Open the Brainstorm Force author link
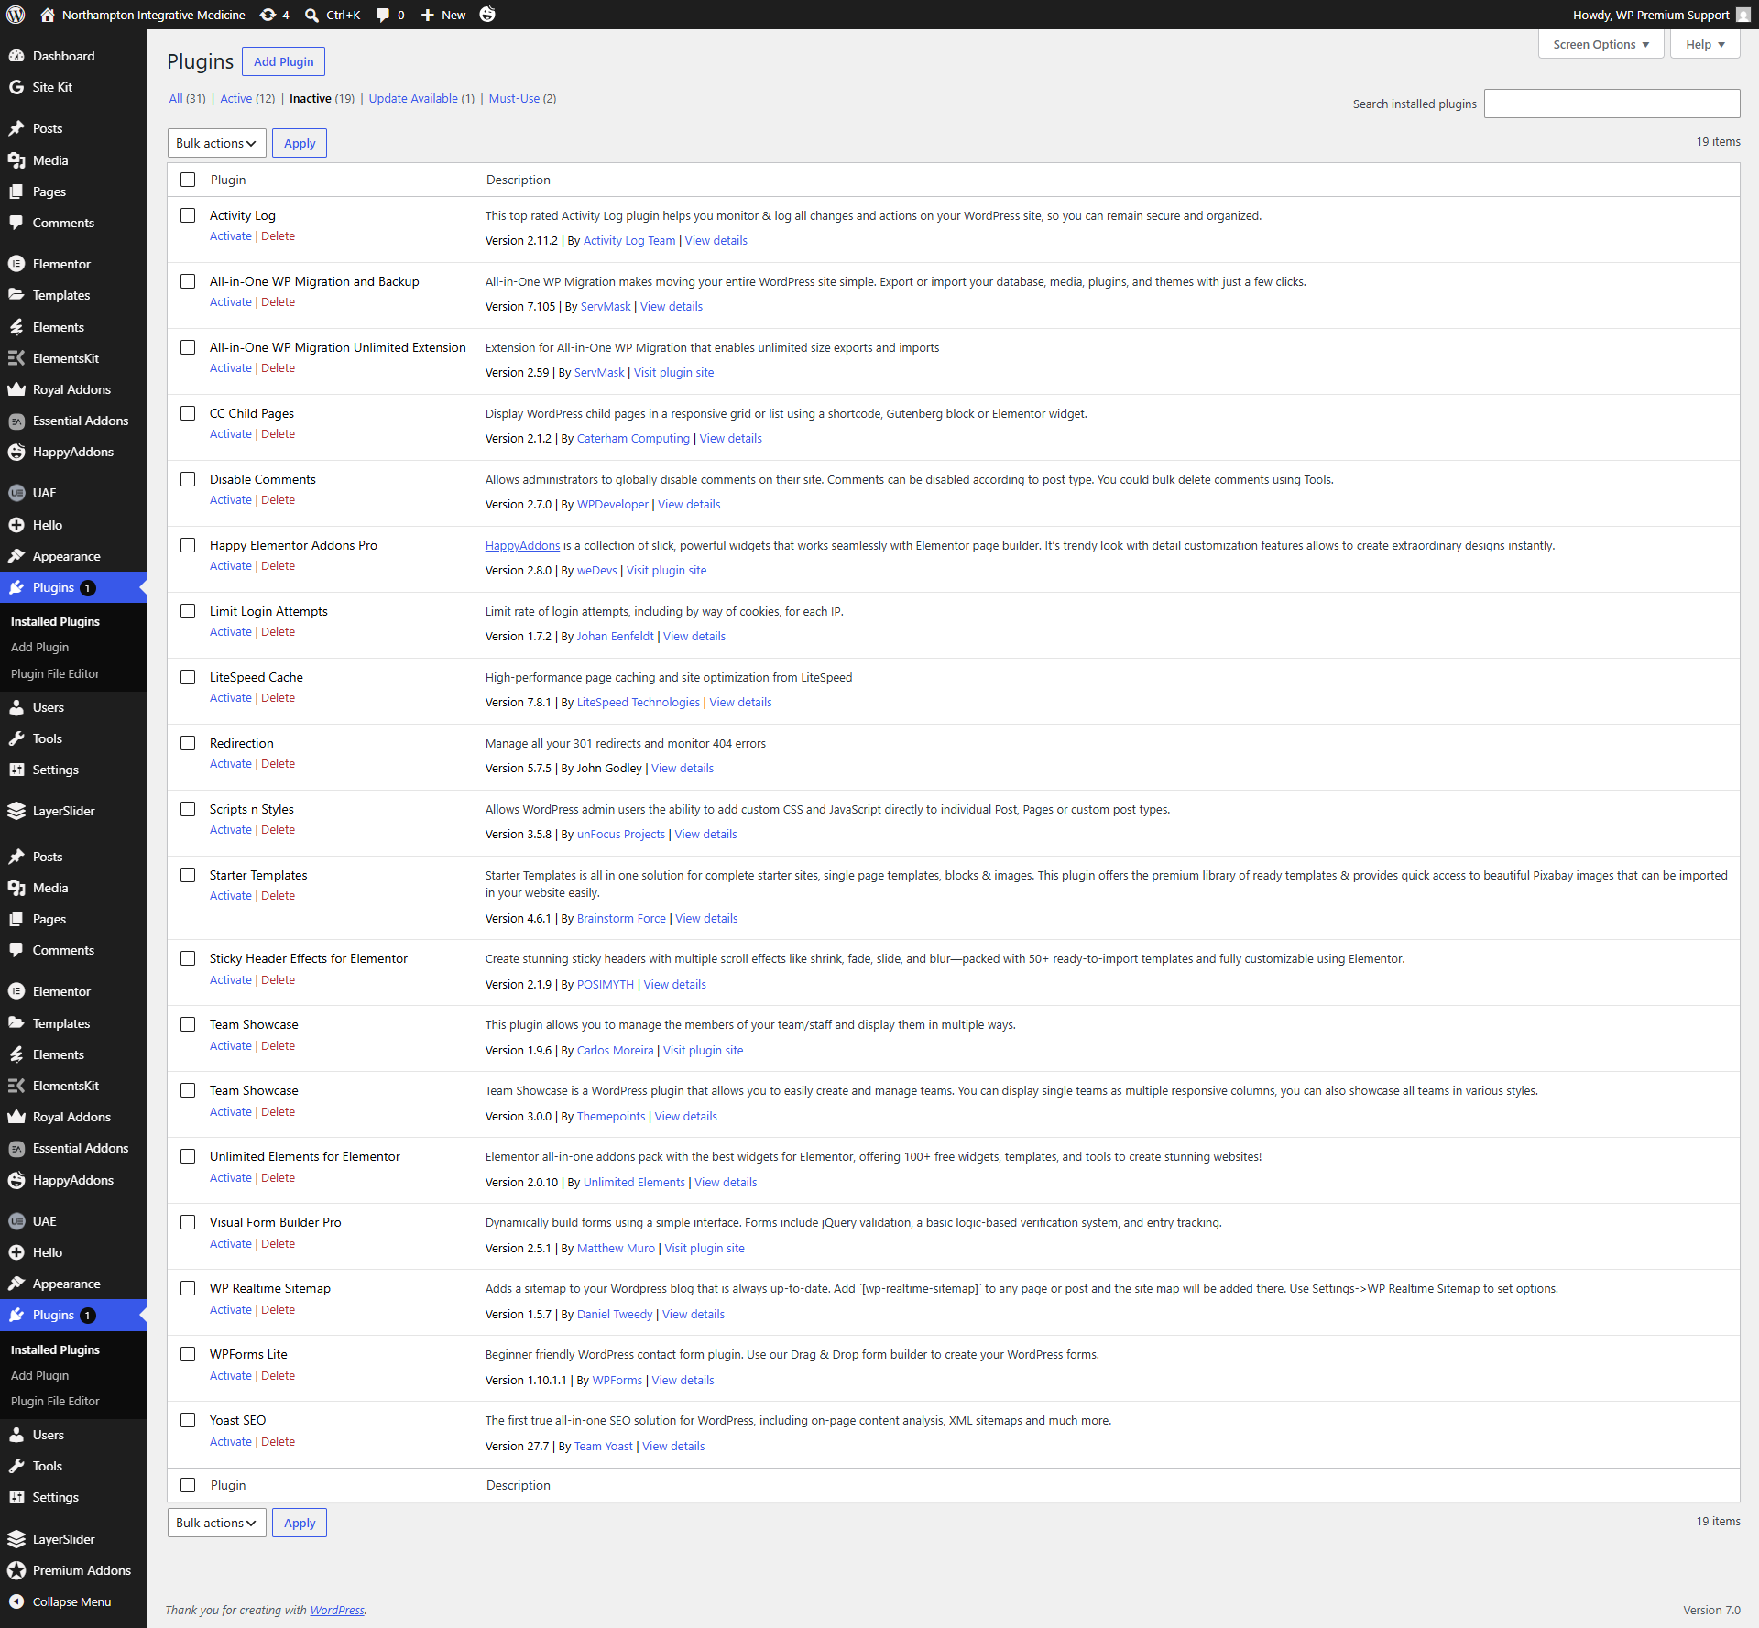Image resolution: width=1759 pixels, height=1628 pixels. coord(621,918)
